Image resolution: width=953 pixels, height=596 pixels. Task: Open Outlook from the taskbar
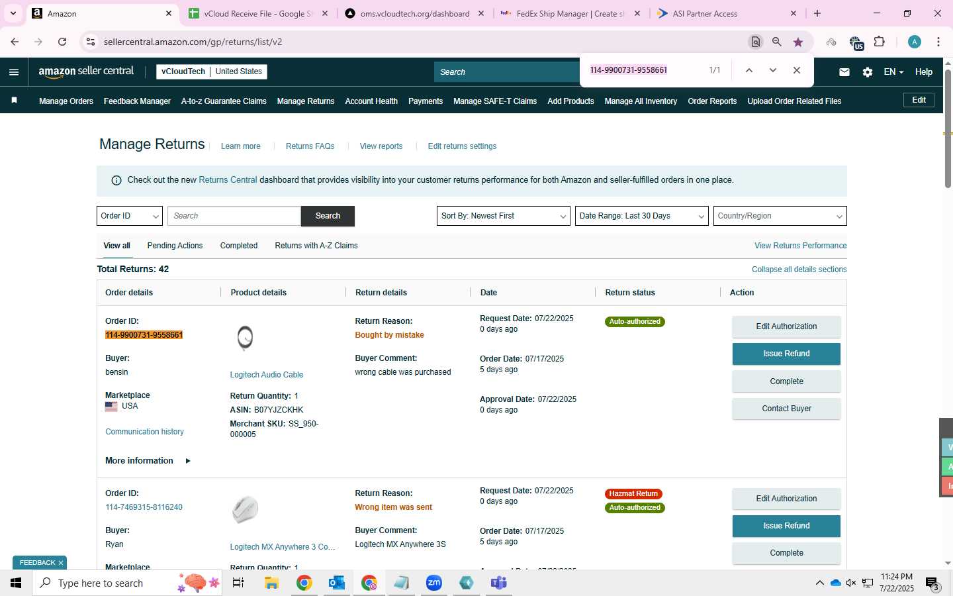pos(336,583)
